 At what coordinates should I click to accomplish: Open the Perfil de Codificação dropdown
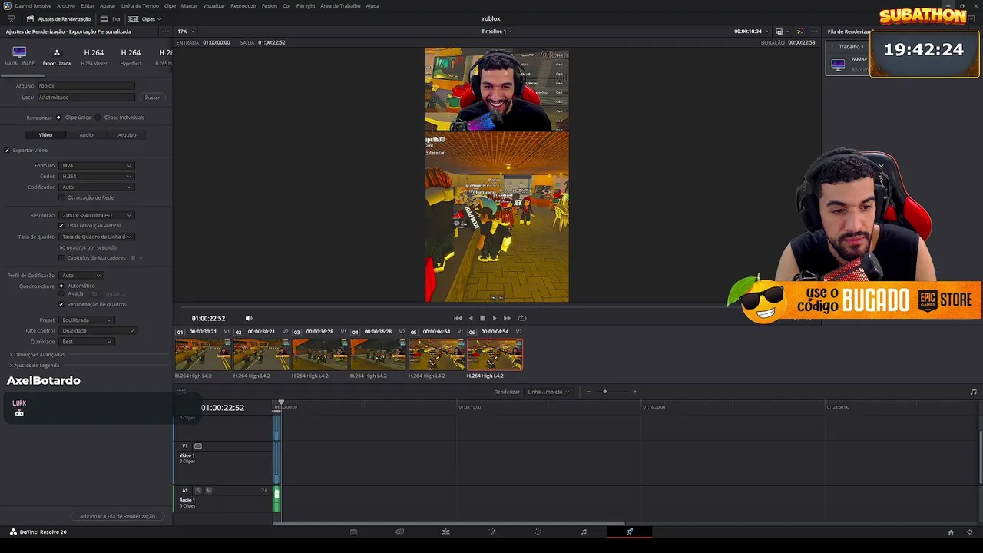81,276
